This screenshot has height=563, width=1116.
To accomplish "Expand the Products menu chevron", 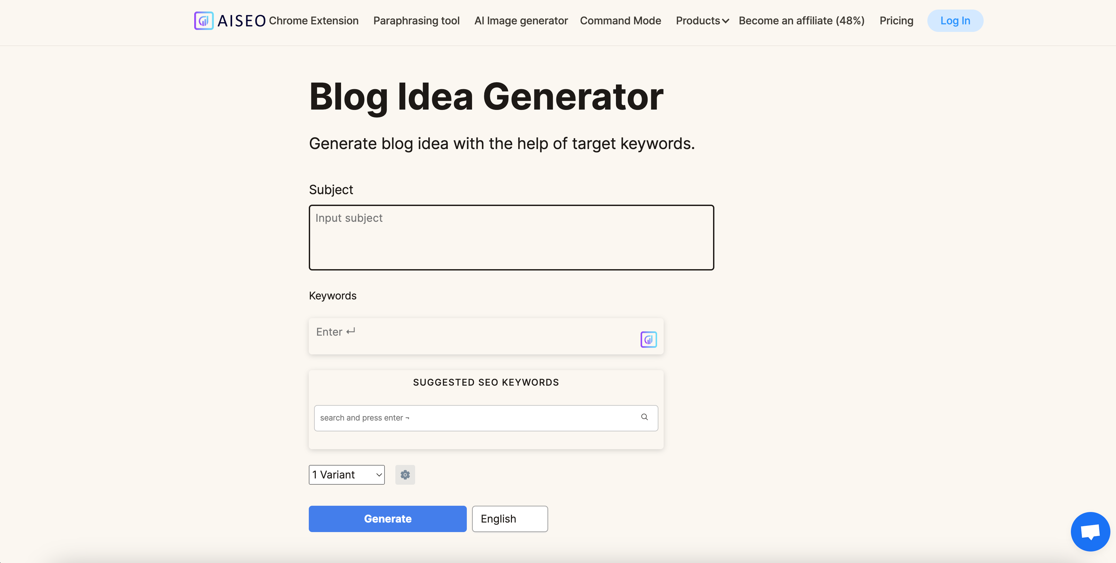I will click(726, 21).
